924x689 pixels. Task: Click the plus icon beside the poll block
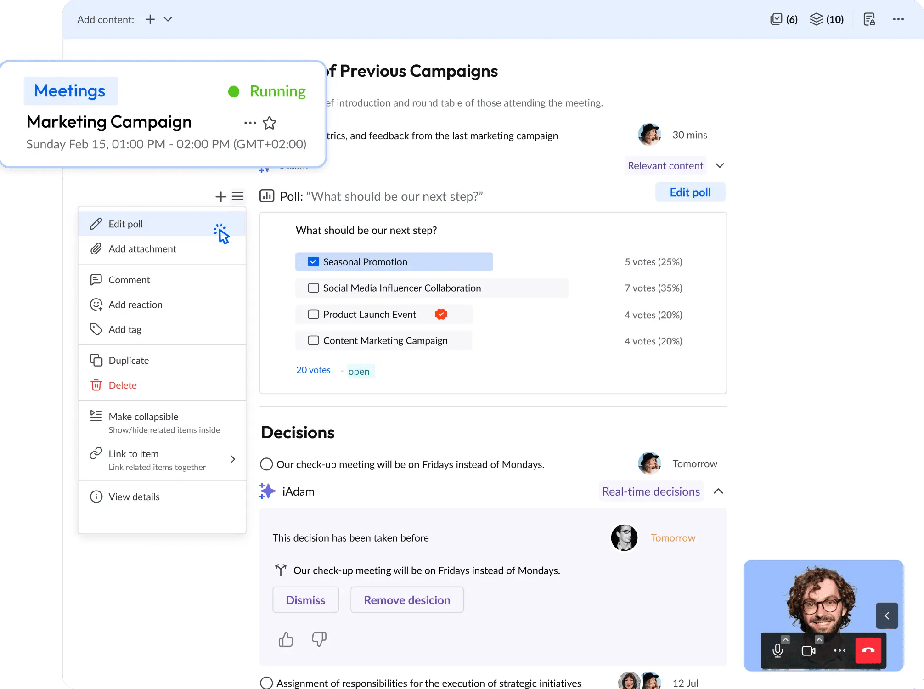pos(220,196)
